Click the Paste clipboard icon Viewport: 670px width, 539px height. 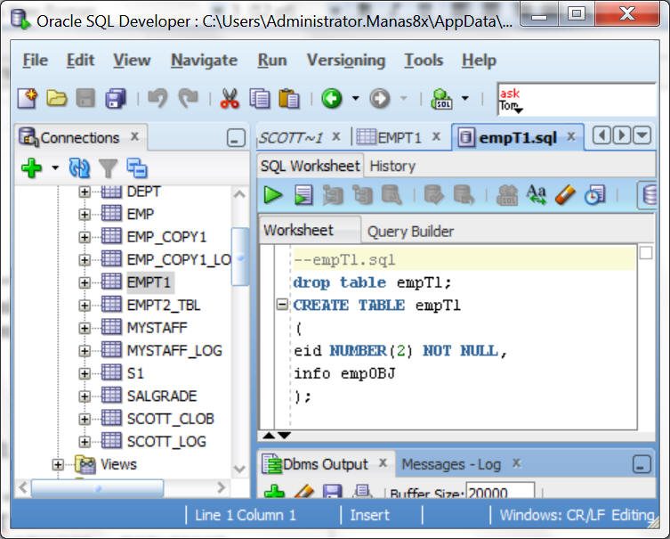(x=289, y=98)
